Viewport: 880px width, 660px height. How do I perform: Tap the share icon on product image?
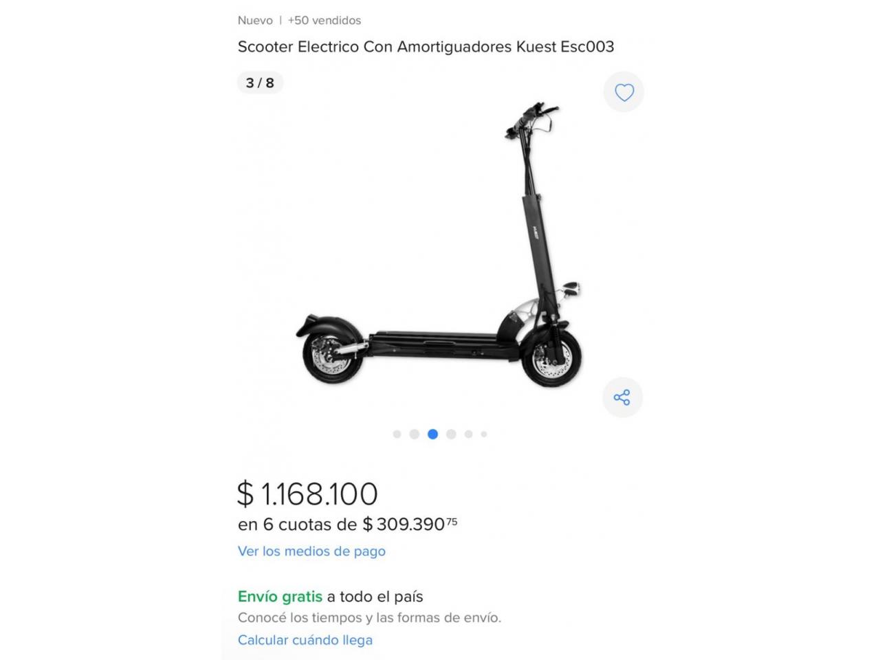622,397
